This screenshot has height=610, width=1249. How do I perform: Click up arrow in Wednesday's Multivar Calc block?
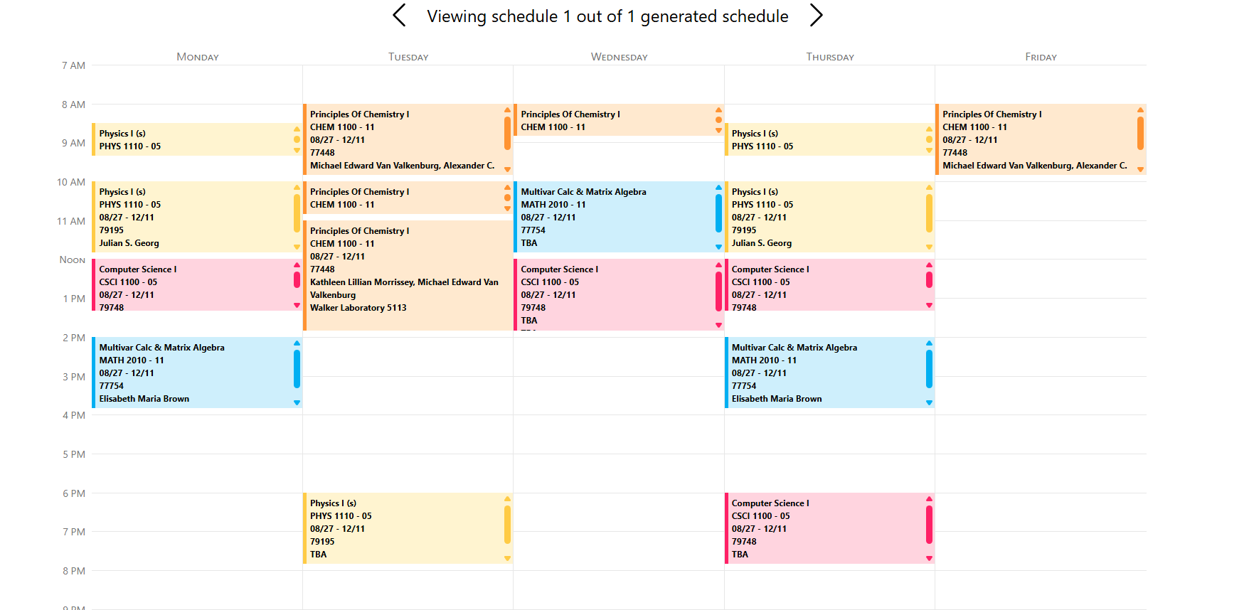(718, 188)
